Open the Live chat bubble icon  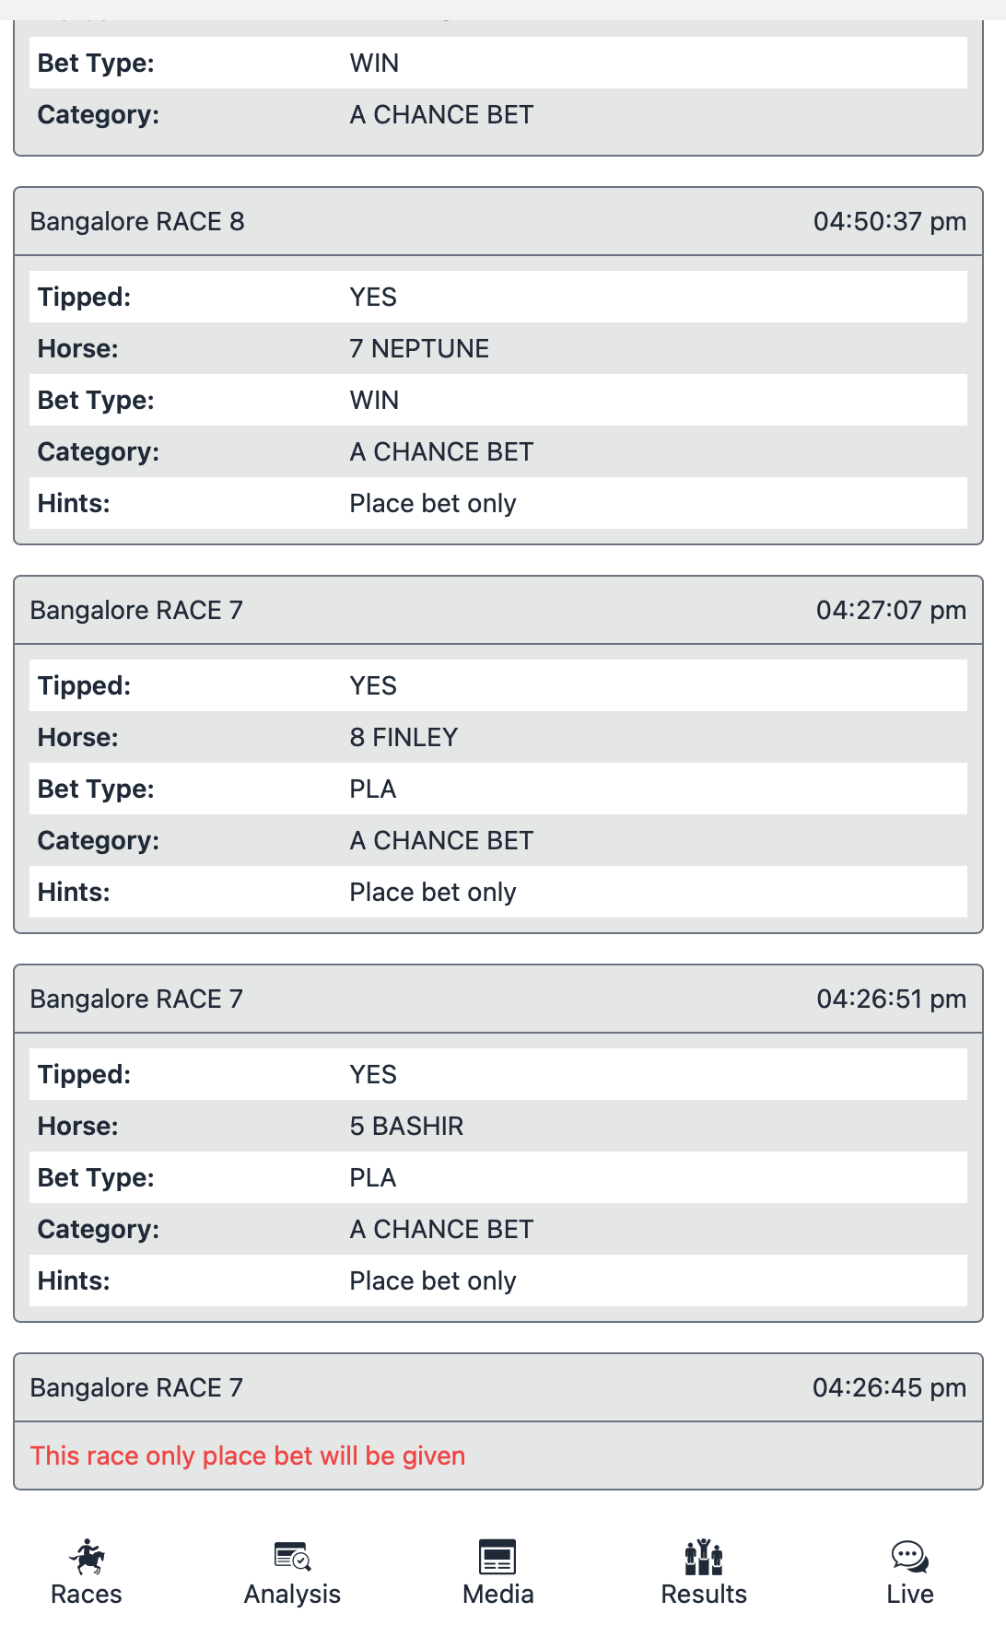point(910,1557)
